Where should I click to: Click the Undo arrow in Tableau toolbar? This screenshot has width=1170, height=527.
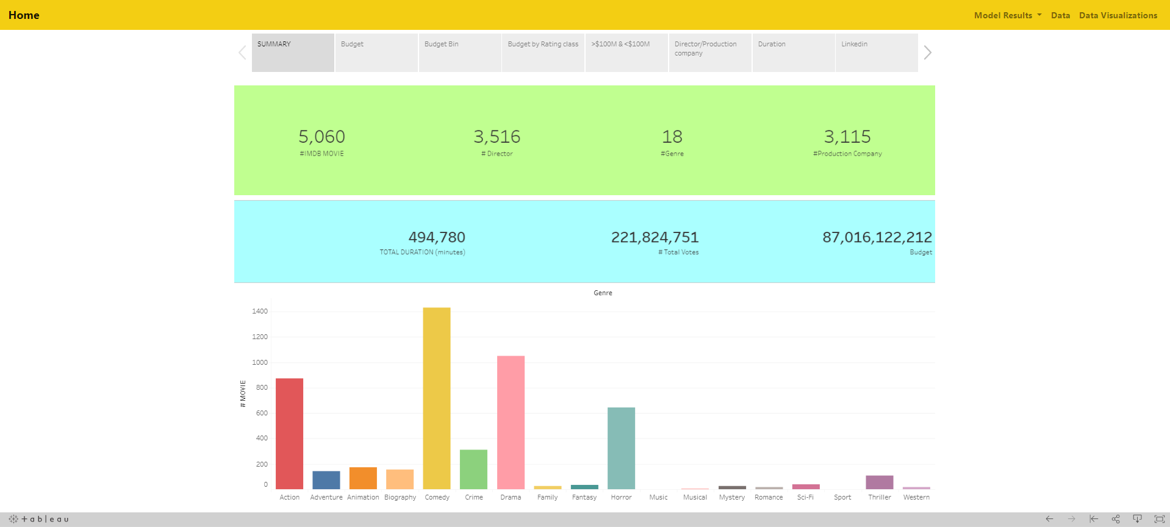tap(1049, 519)
